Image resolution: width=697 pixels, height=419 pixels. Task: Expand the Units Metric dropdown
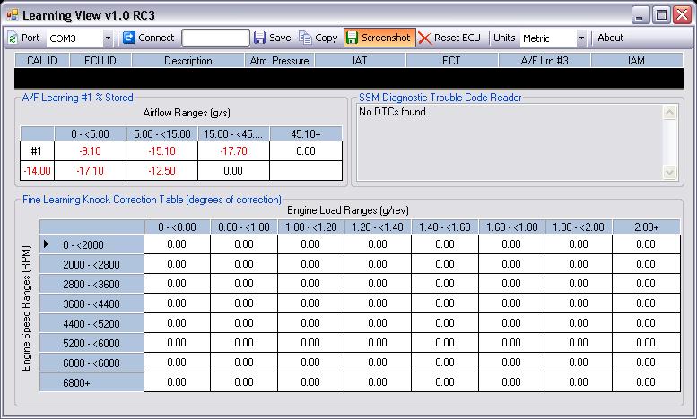tap(581, 38)
